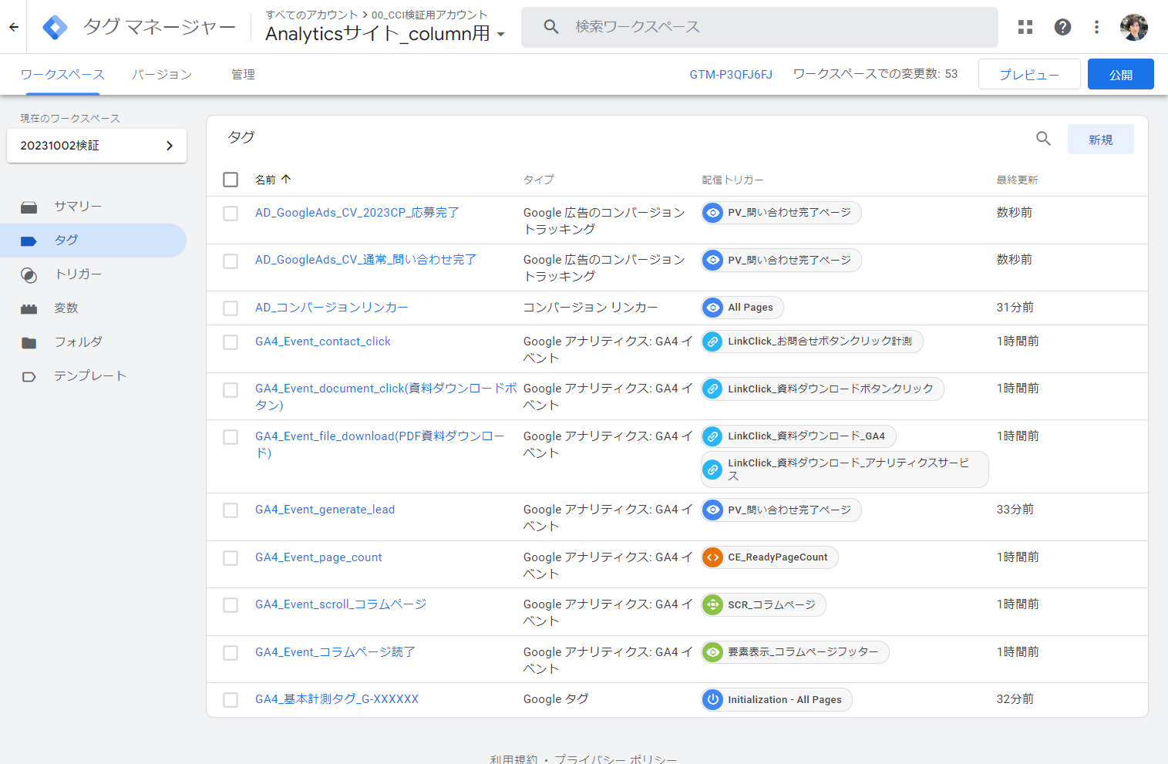Switch to the バージョン tab
This screenshot has height=764, width=1168.
pos(161,75)
